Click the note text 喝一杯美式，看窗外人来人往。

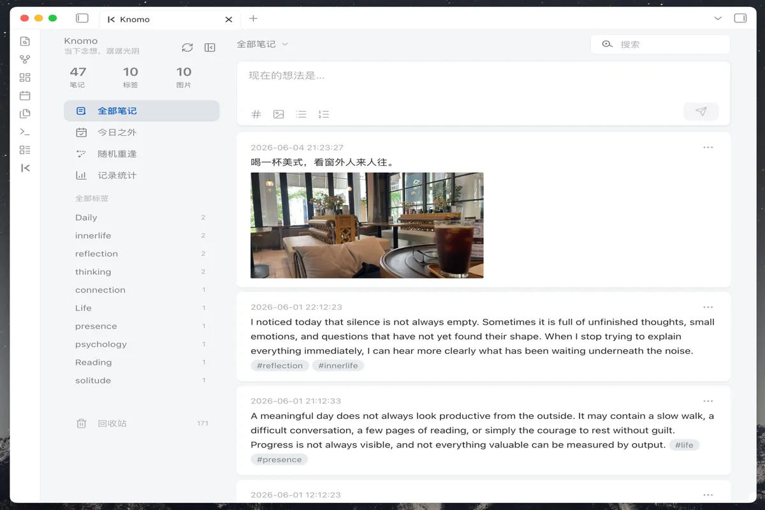pyautogui.click(x=323, y=162)
